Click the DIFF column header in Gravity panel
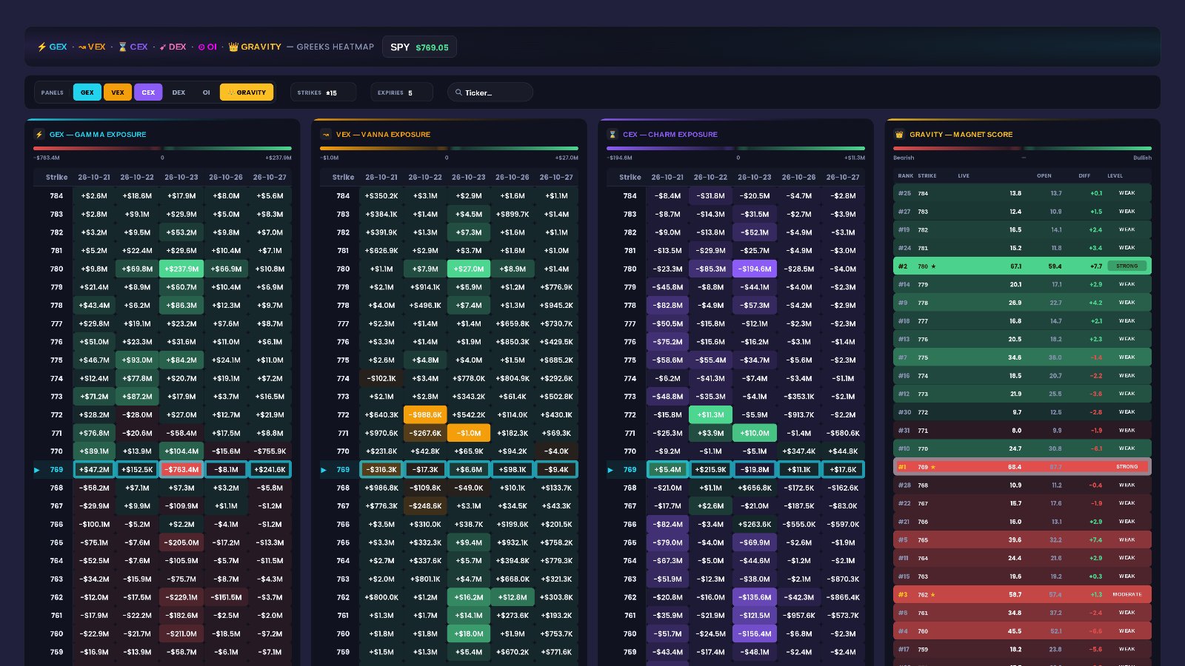 coord(1084,176)
